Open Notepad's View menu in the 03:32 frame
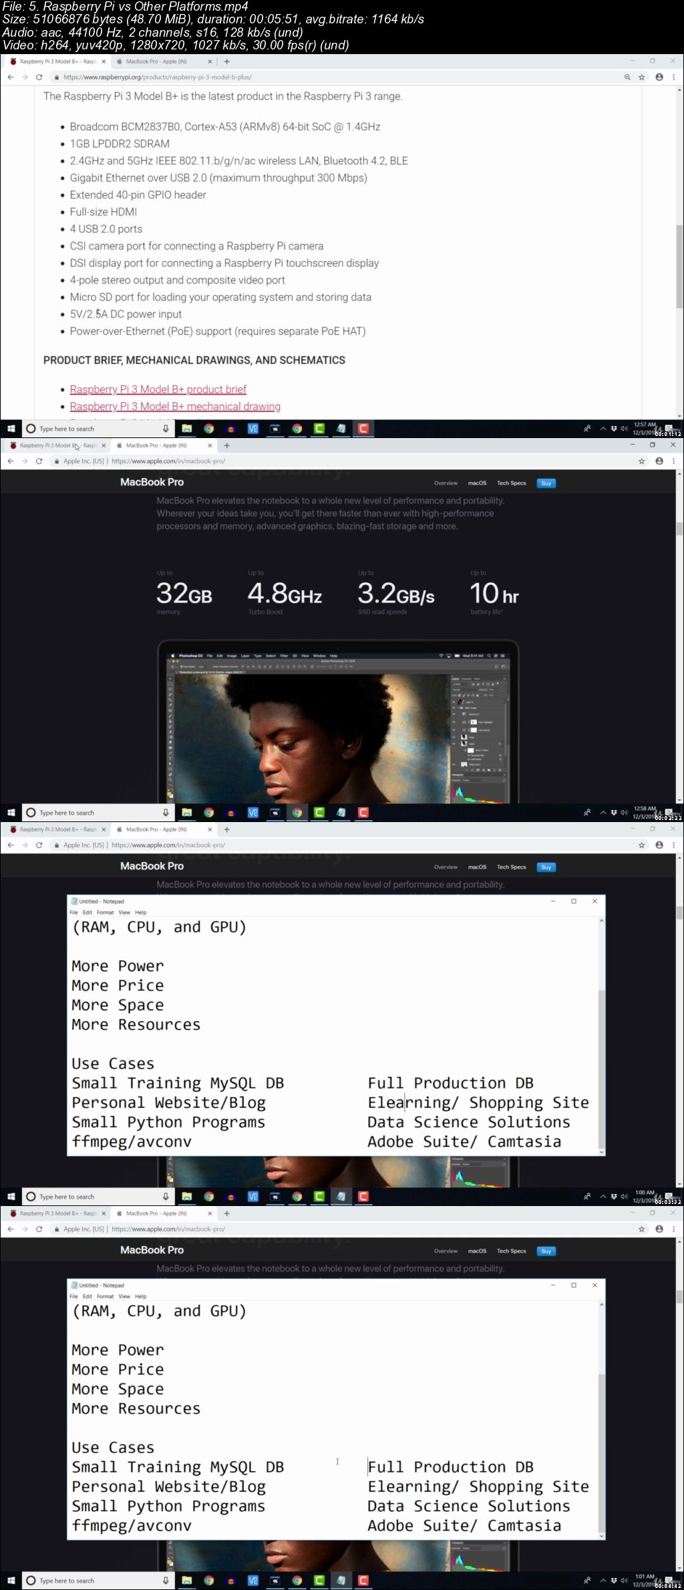Viewport: 684px width, 1590px height. 124,912
